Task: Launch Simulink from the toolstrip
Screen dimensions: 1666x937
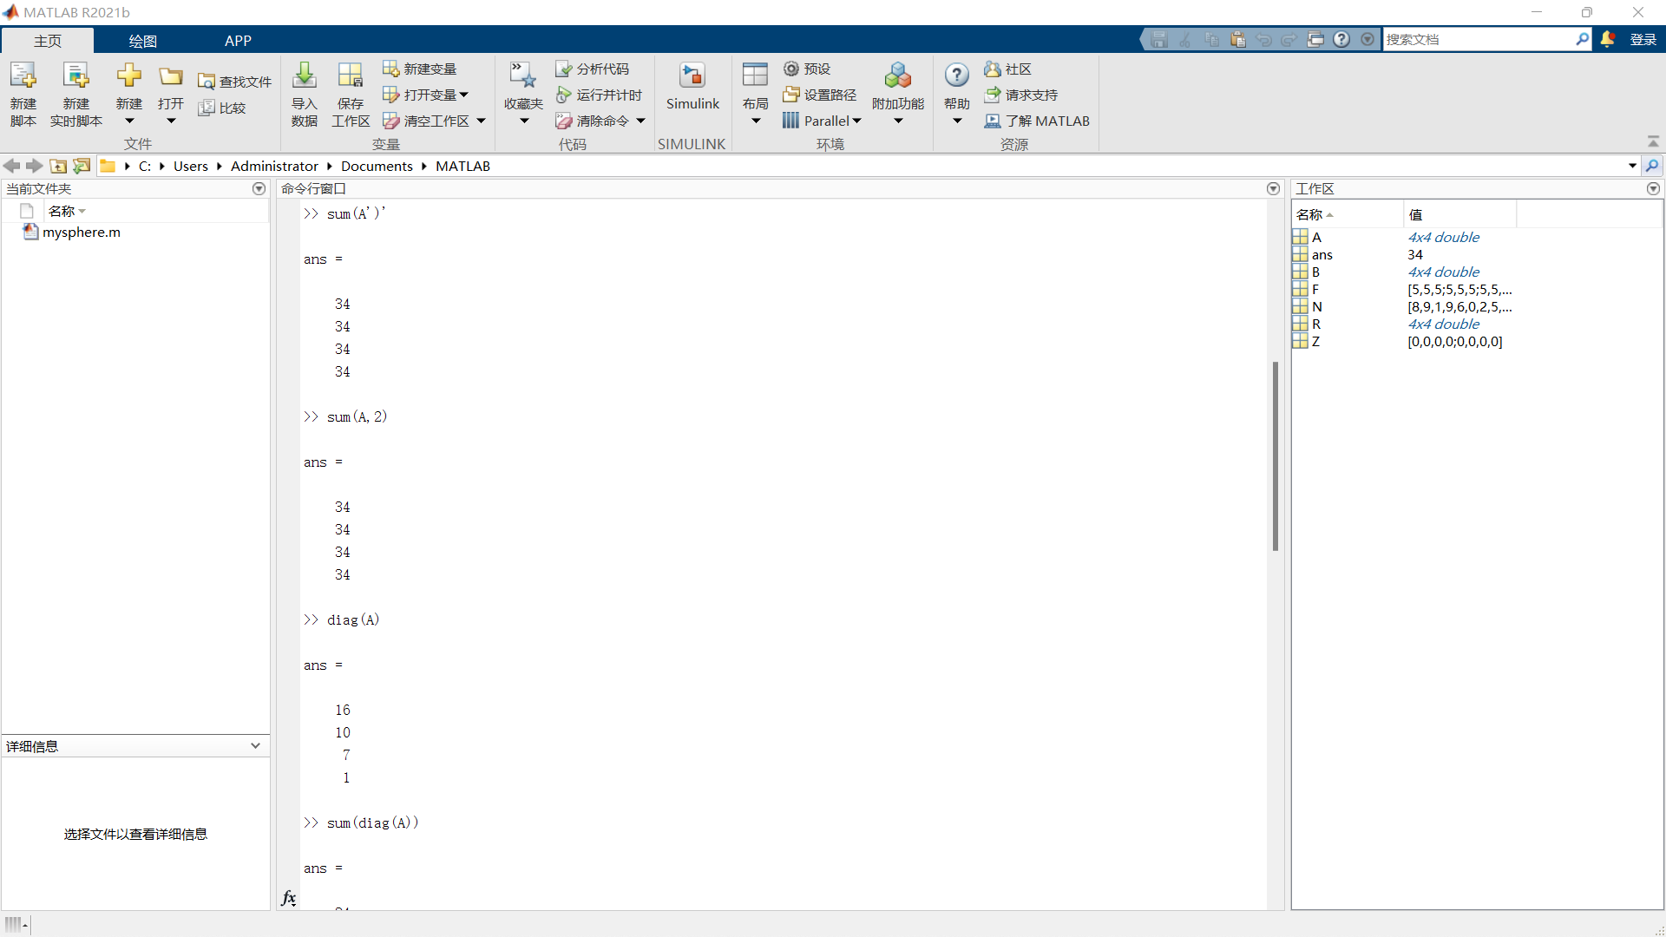Action: [x=692, y=87]
